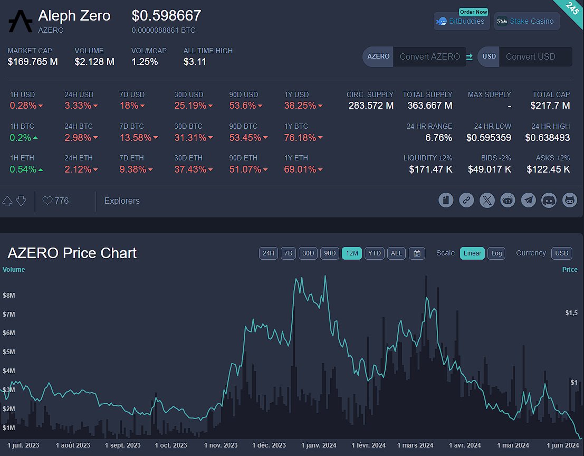Select the 12M chart range
The image size is (584, 456).
point(351,253)
